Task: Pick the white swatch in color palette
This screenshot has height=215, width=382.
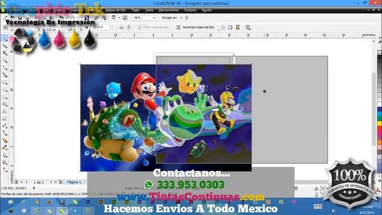Action: [x=380, y=105]
